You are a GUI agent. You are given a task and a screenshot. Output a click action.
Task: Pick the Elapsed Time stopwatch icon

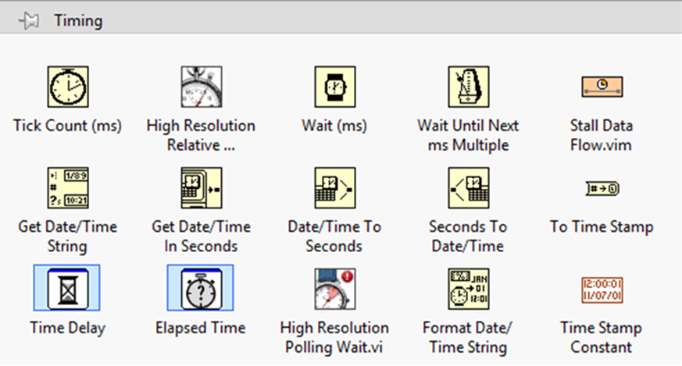[201, 288]
